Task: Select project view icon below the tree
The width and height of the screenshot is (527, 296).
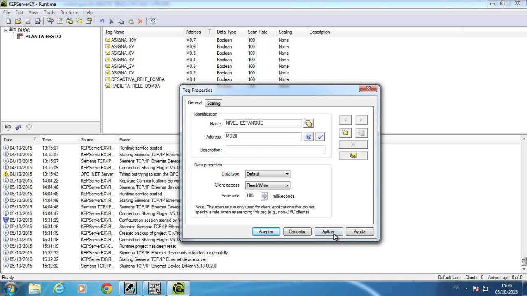Action: [8, 127]
